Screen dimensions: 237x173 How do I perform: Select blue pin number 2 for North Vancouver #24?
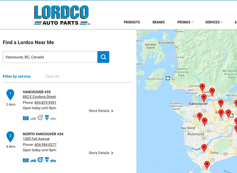tap(10, 137)
